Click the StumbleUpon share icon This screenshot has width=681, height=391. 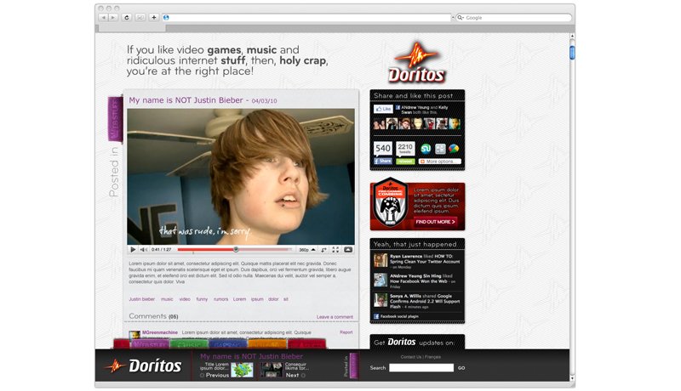click(x=426, y=149)
